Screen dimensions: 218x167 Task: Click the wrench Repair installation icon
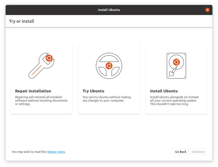[41, 65]
